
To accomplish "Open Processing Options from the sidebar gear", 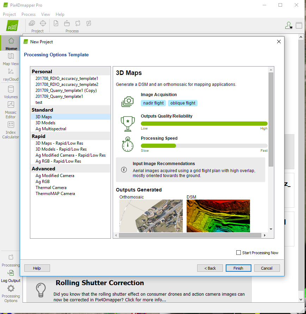I will [x=11, y=291].
